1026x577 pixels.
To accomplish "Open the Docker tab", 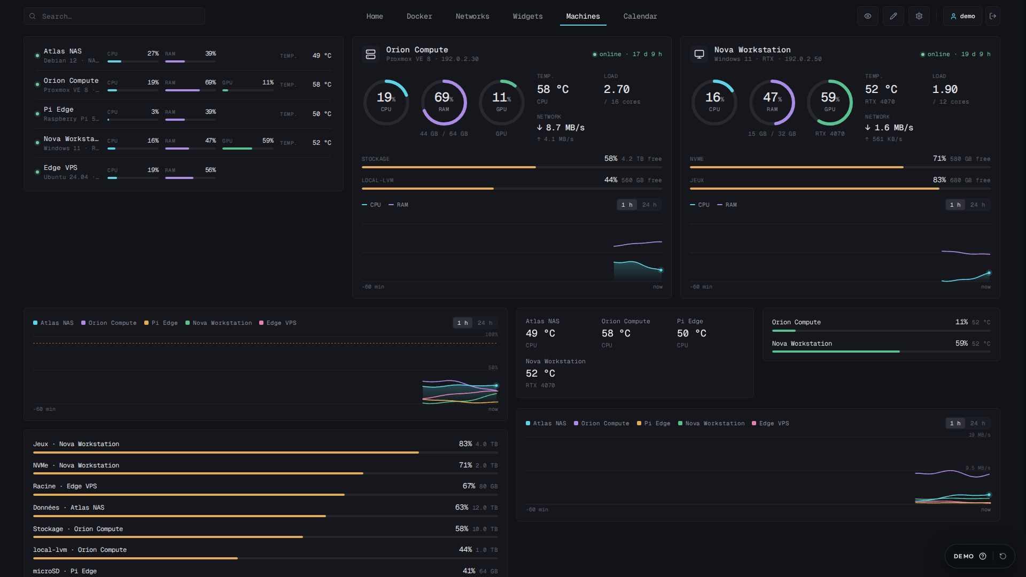I will click(x=419, y=16).
